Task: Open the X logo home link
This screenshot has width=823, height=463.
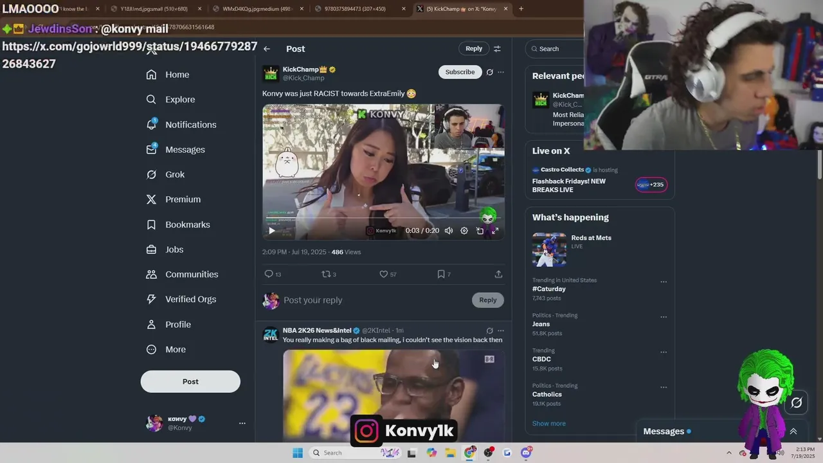Action: (x=151, y=51)
